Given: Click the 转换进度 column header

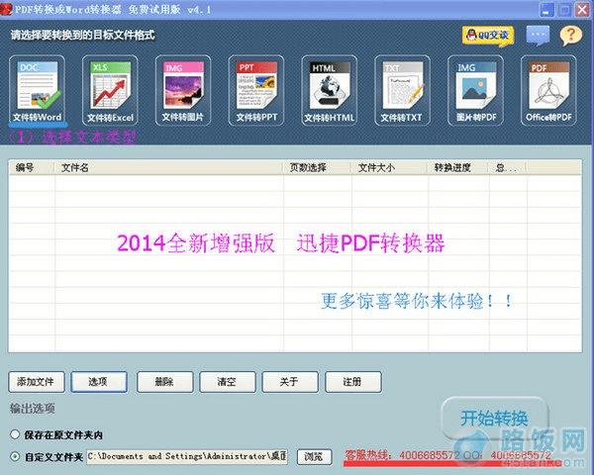Looking at the screenshot, I should (457, 167).
